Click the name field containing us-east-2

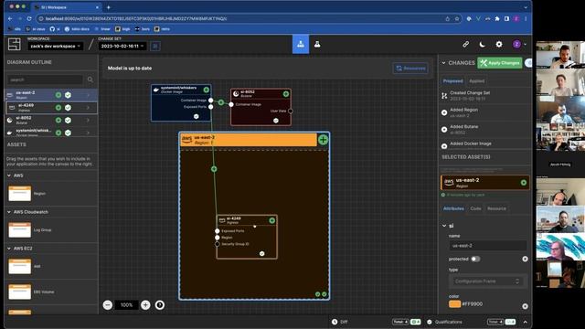coord(487,246)
